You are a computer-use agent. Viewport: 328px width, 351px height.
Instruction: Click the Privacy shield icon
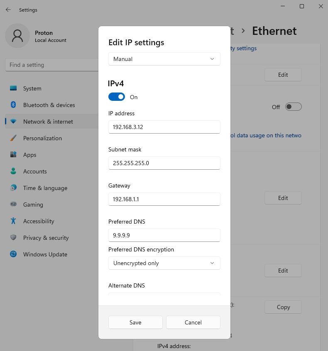click(13, 237)
